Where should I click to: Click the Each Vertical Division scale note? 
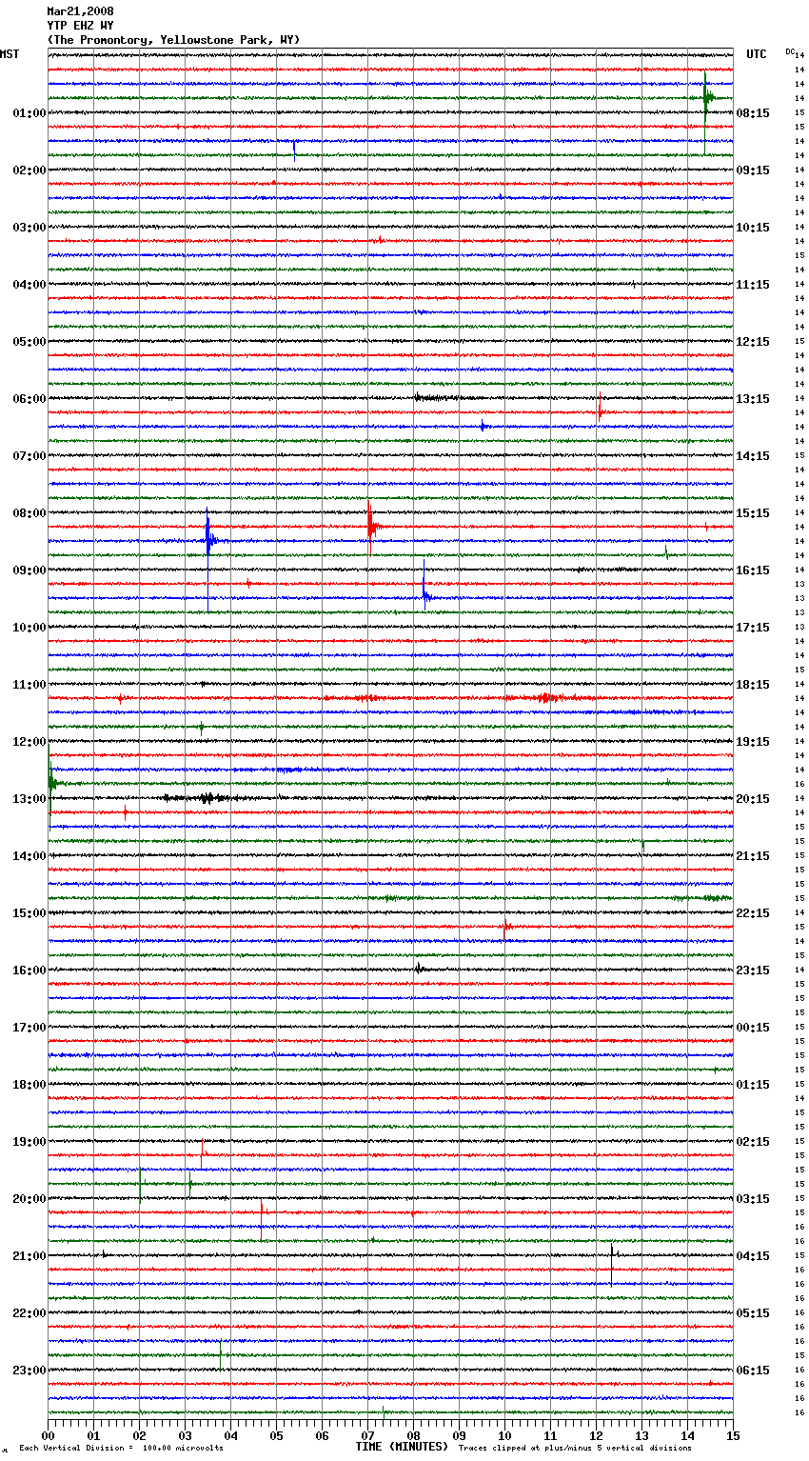pyautogui.click(x=121, y=1448)
